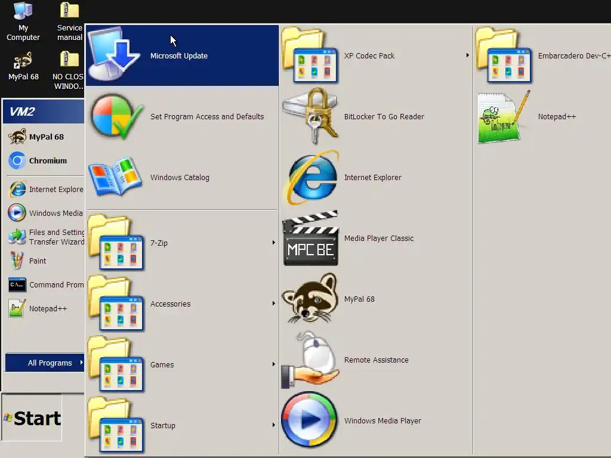The width and height of the screenshot is (611, 458).
Task: Open the Microsoft Update icon
Action: pyautogui.click(x=114, y=54)
